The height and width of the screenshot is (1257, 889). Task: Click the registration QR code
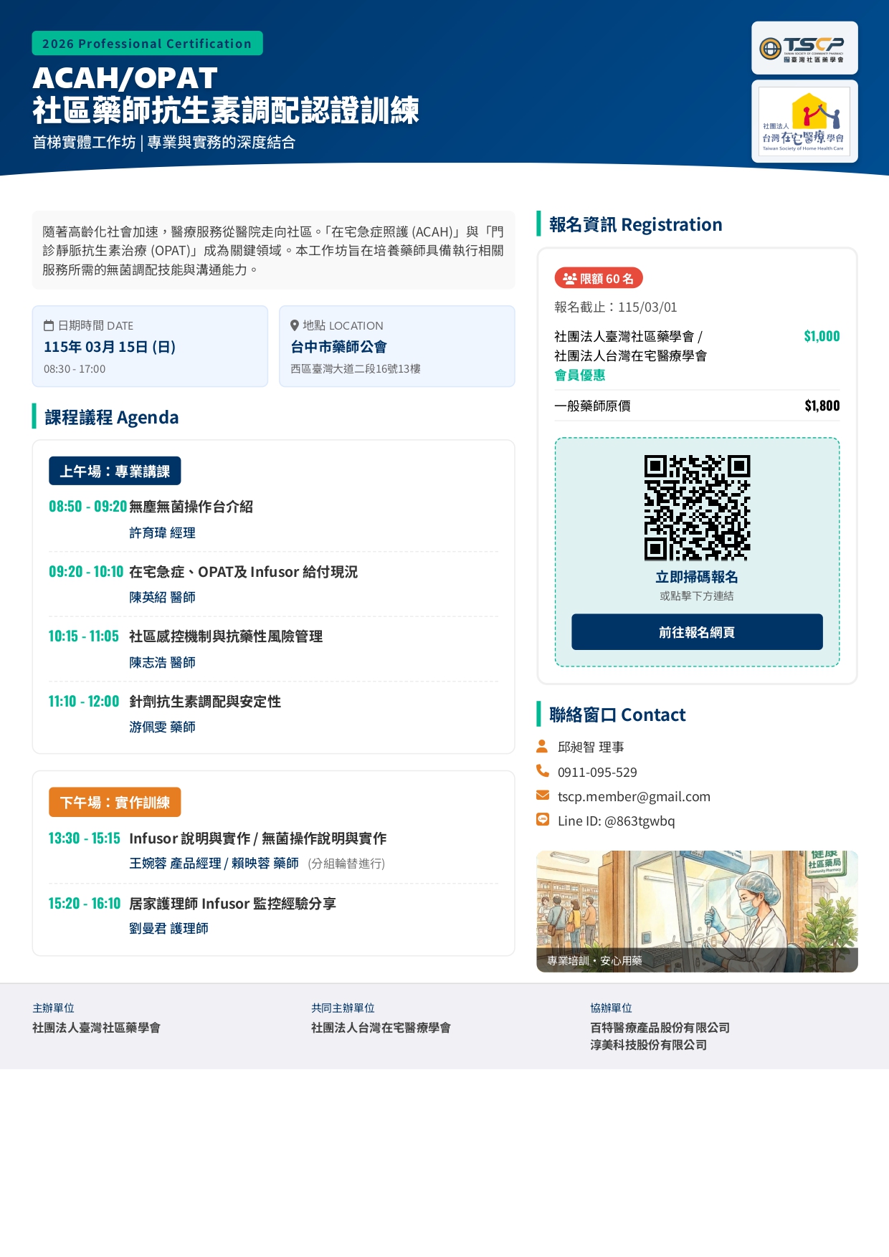coord(696,507)
